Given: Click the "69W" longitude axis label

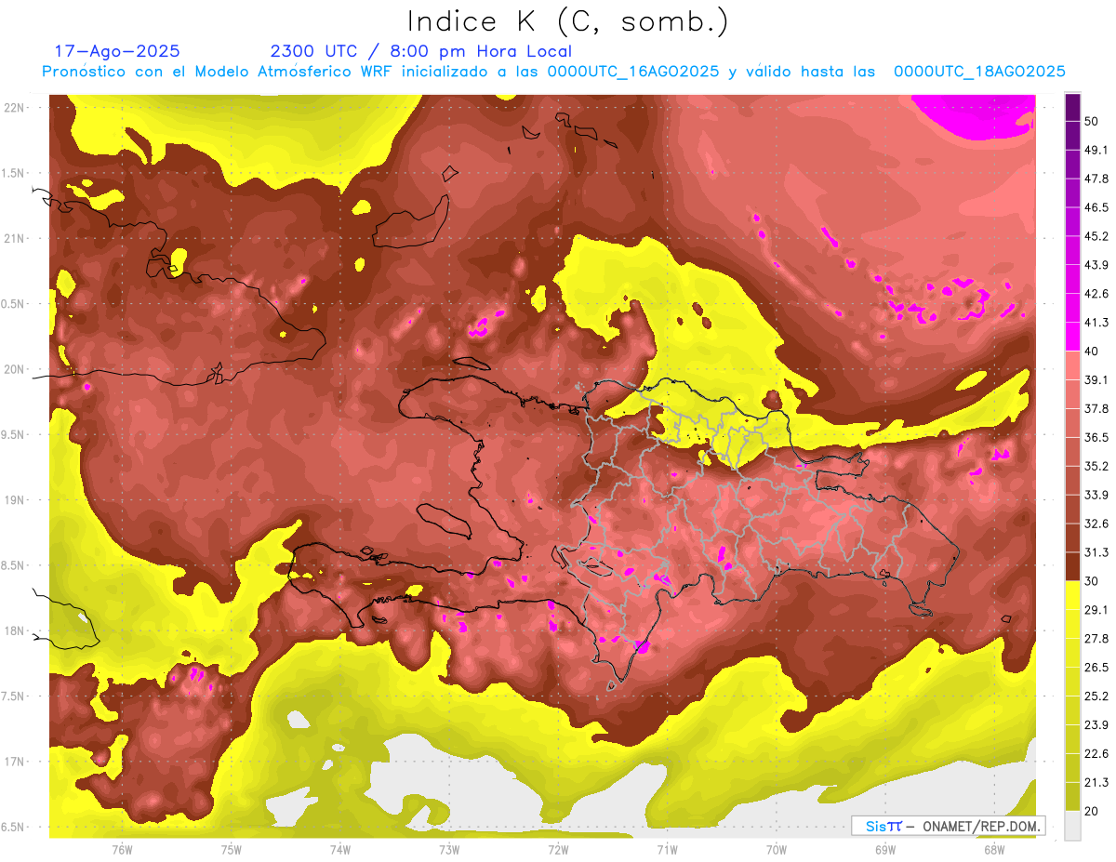Looking at the screenshot, I should click(884, 850).
